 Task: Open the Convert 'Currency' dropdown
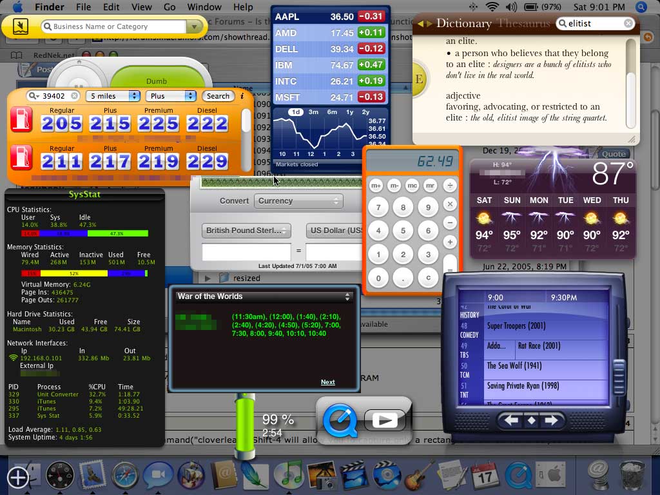coord(298,201)
